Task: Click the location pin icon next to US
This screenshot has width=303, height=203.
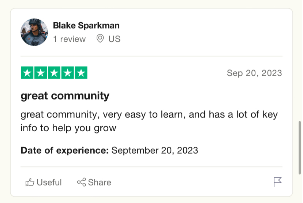Action: [100, 39]
